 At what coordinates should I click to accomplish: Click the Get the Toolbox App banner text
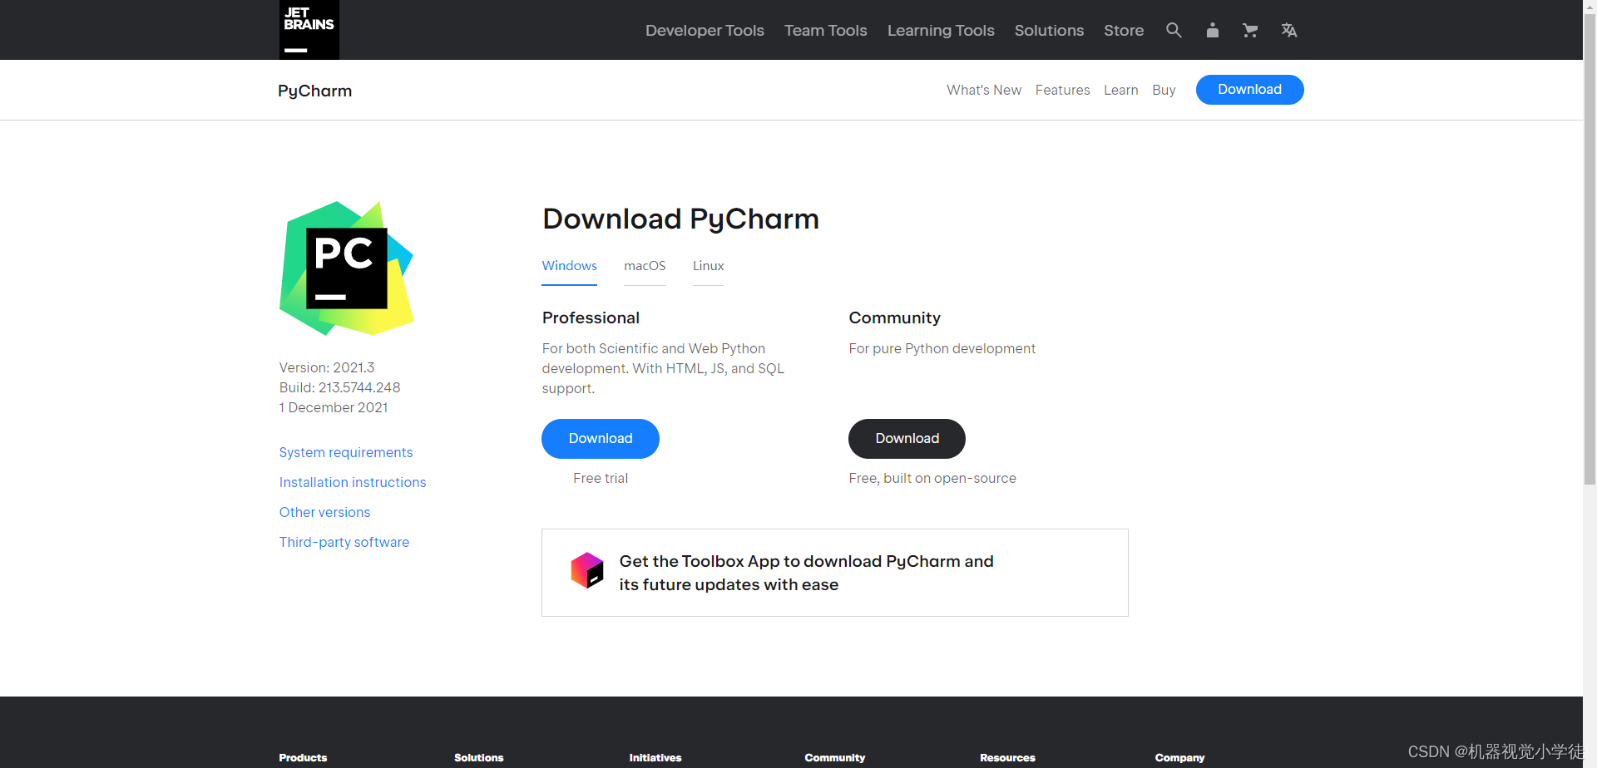(806, 573)
